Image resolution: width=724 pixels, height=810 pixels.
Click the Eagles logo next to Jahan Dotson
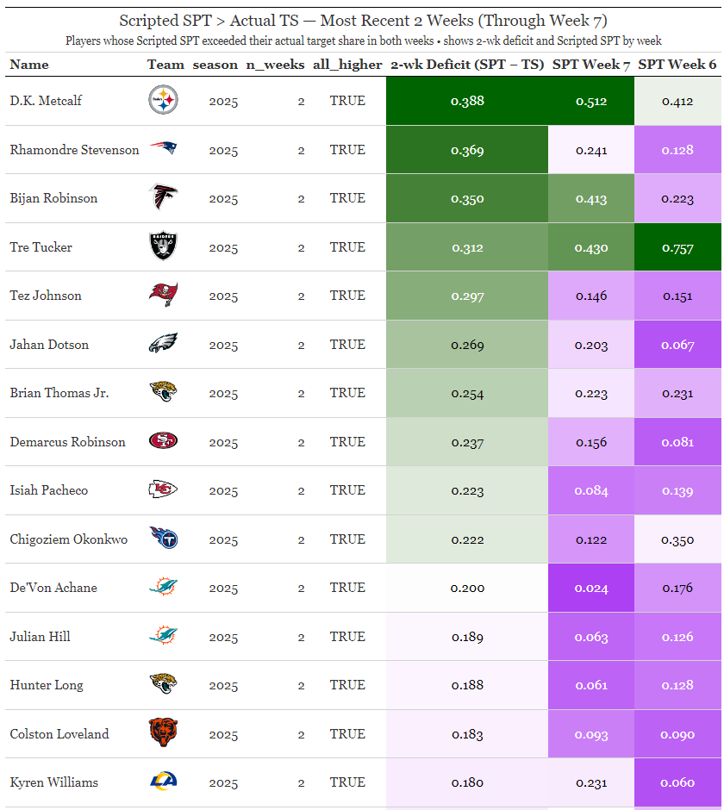(x=163, y=345)
